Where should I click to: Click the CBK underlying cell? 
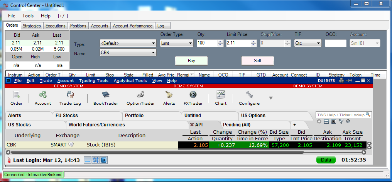pos(12,145)
